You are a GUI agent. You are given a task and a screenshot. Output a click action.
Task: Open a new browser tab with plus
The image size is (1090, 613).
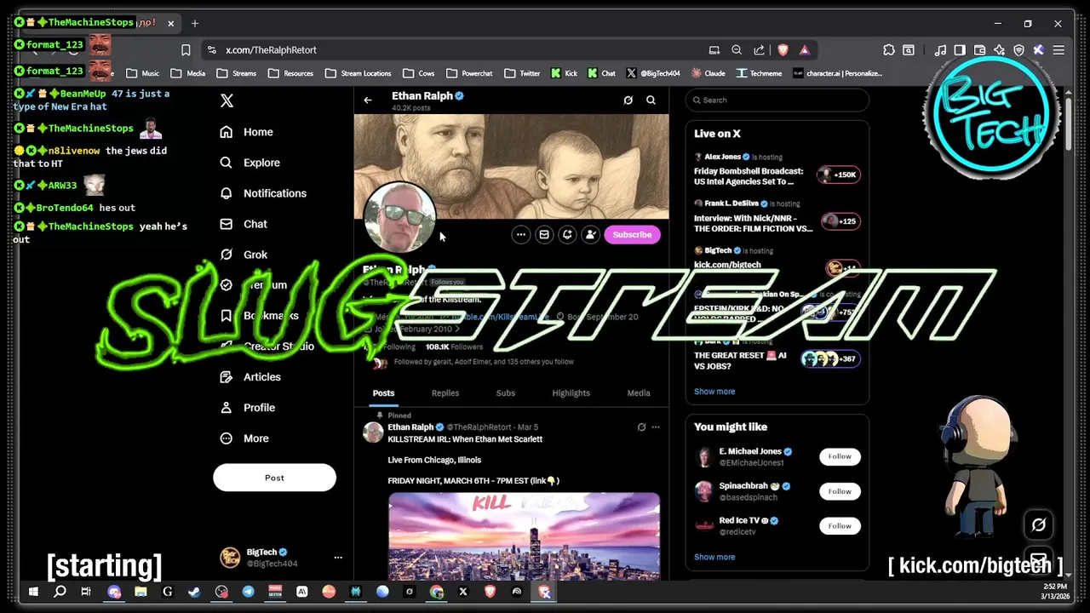[x=195, y=23]
